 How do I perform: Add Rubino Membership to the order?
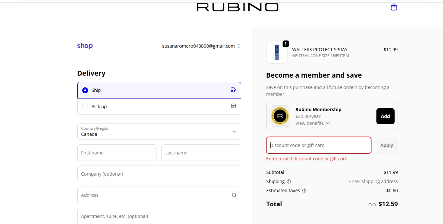tap(385, 116)
